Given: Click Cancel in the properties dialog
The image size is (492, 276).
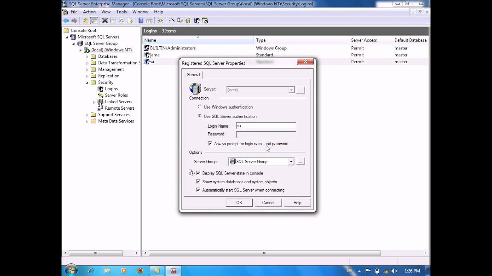Looking at the screenshot, I should [x=268, y=203].
